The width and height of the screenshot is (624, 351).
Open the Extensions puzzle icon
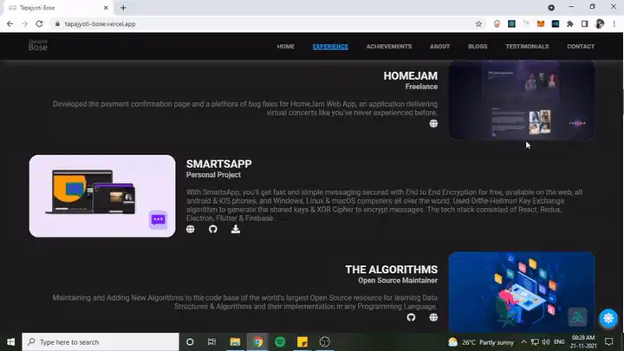tap(570, 24)
